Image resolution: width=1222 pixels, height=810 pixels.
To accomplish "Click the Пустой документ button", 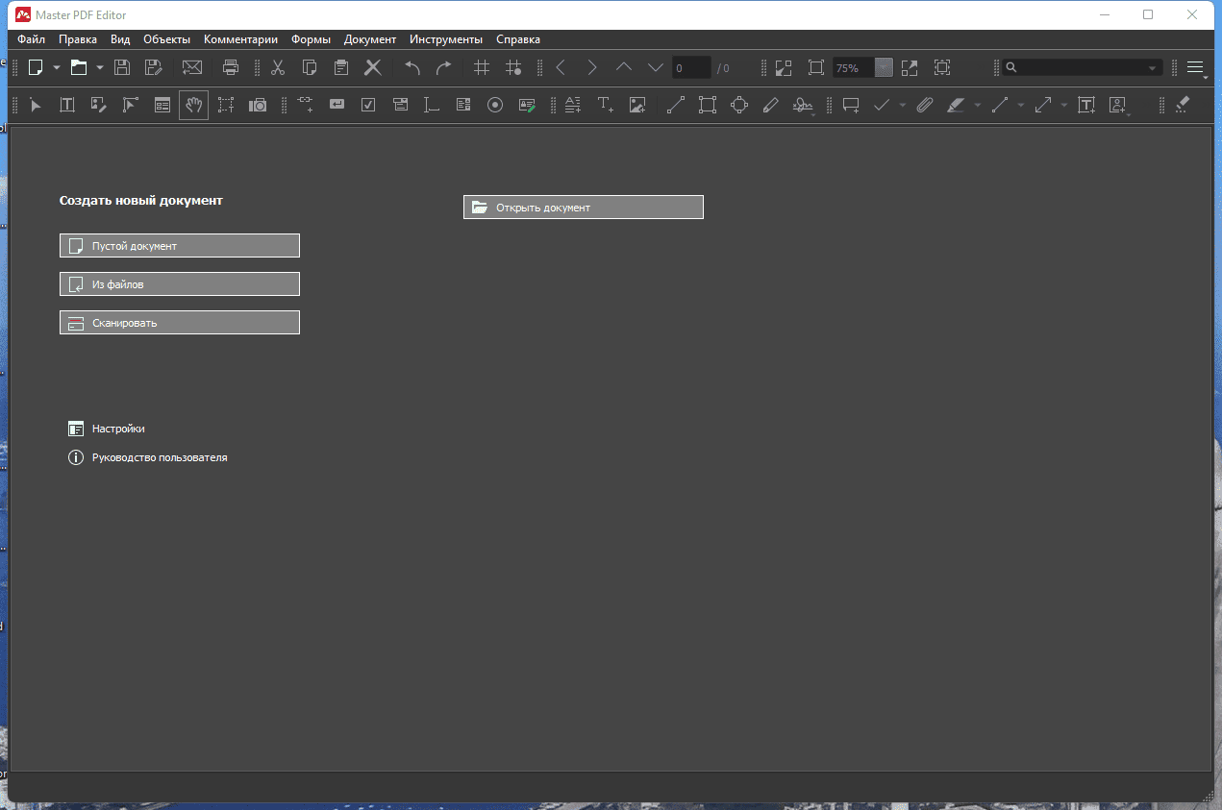I will (x=179, y=246).
